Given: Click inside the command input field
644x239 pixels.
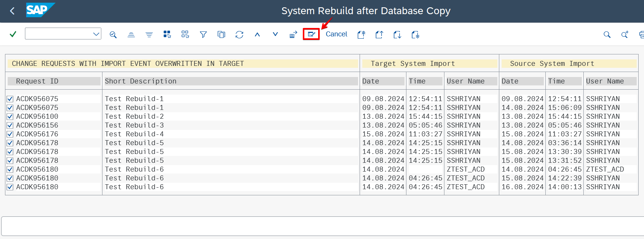Looking at the screenshot, I should tap(58, 34).
